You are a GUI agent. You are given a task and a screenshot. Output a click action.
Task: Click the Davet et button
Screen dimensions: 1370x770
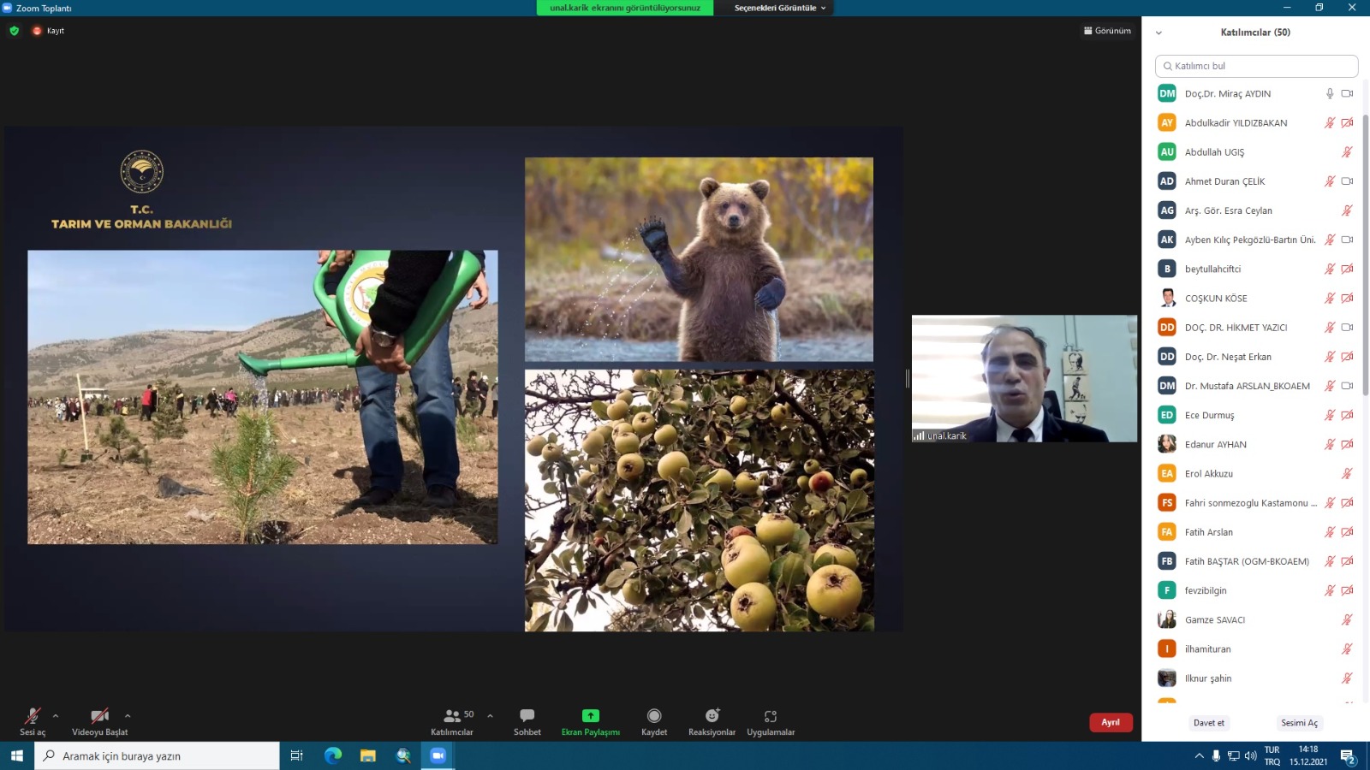coord(1208,723)
